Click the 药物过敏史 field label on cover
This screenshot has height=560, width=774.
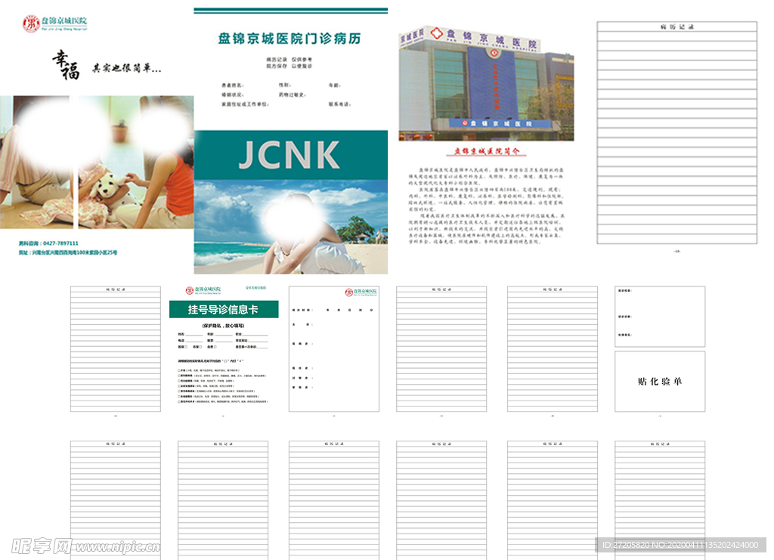click(x=293, y=94)
